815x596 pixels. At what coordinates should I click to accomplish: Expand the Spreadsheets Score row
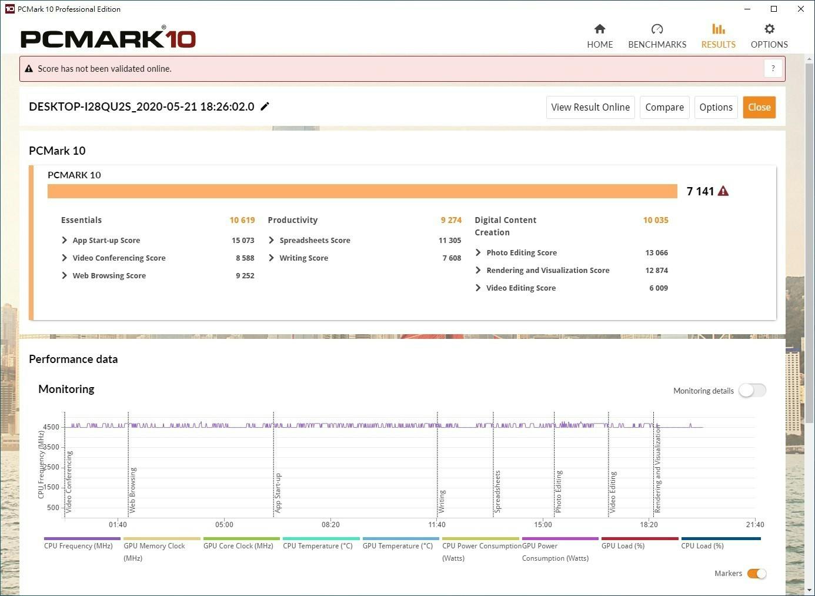click(271, 240)
